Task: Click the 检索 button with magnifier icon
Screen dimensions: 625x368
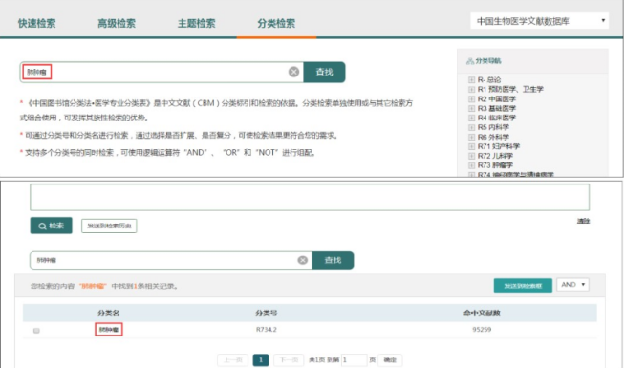Action: pos(51,226)
